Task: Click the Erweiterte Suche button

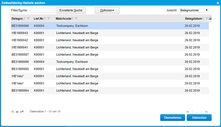Action: pos(71,11)
